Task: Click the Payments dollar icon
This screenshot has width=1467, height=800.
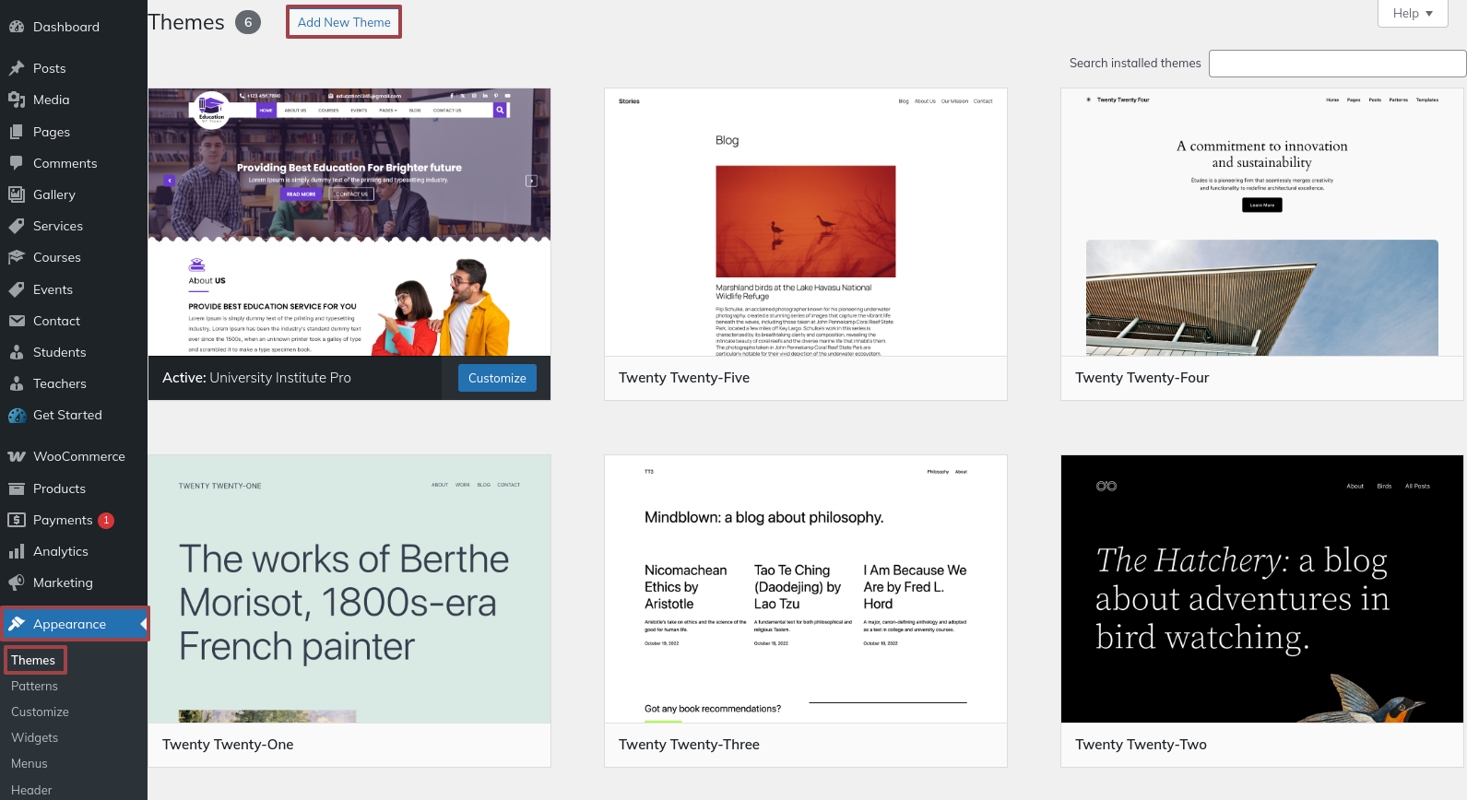Action: tap(17, 520)
